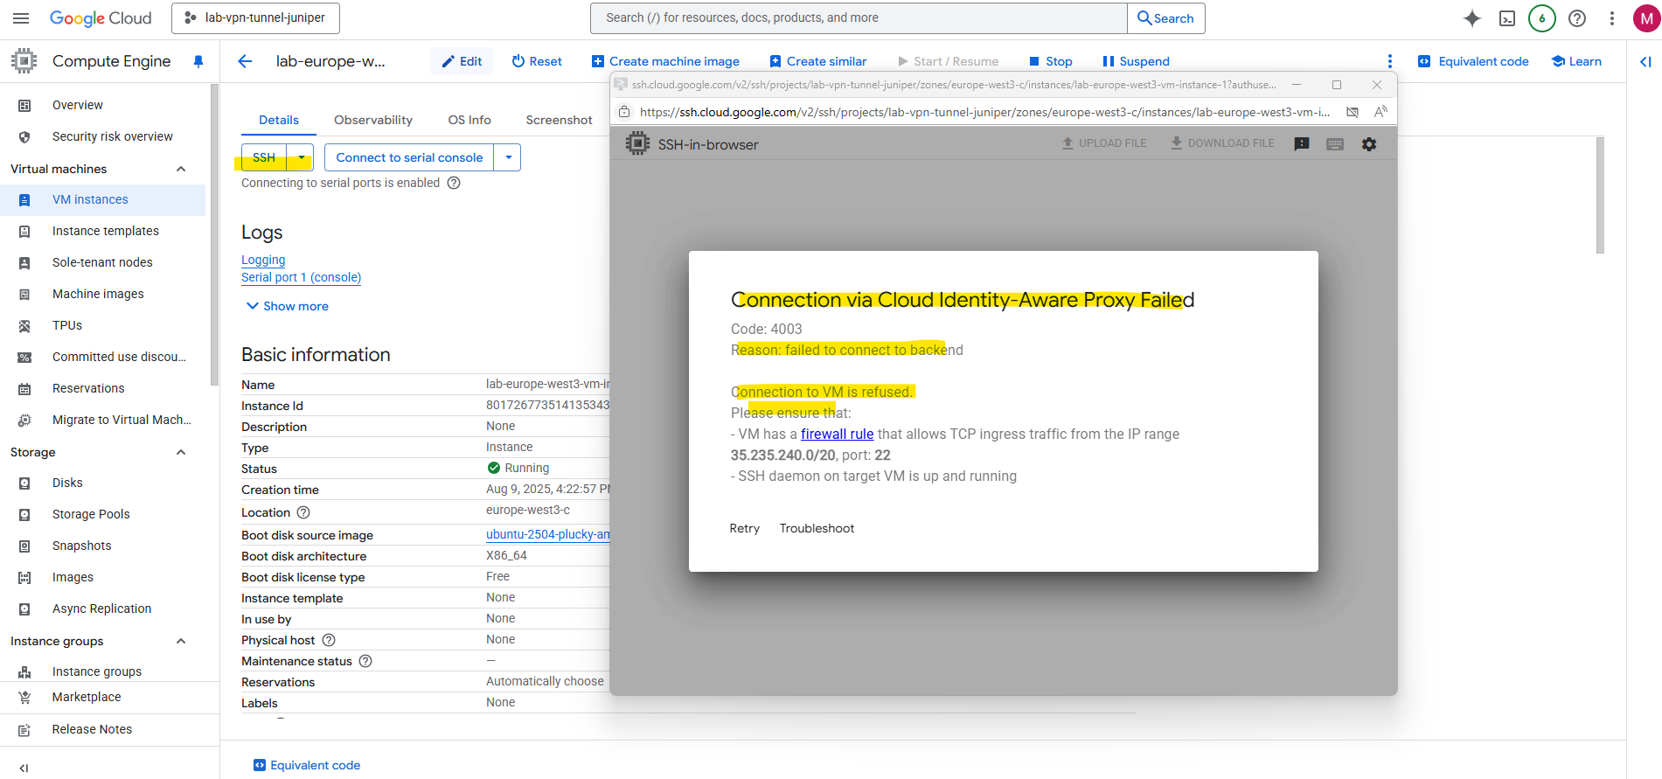Click help icon beside serial ports enabled

454,183
